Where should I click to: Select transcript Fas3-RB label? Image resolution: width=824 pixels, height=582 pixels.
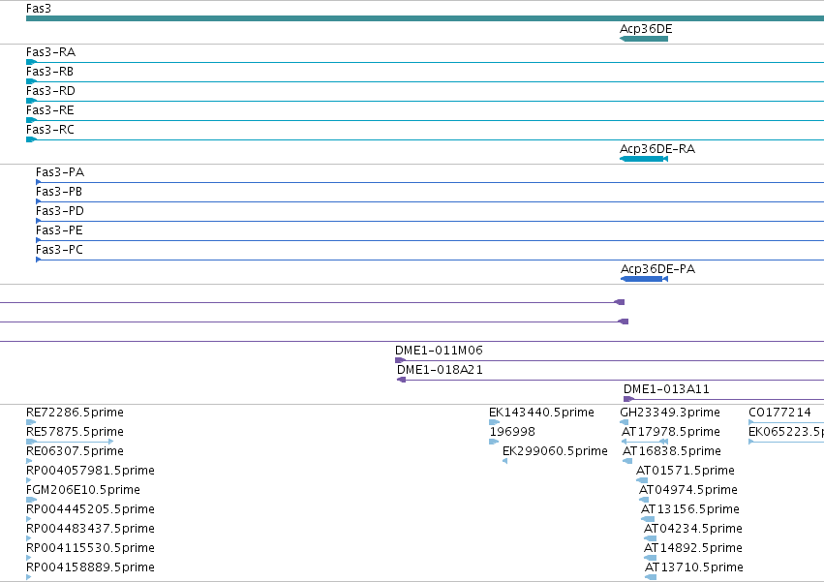point(49,72)
